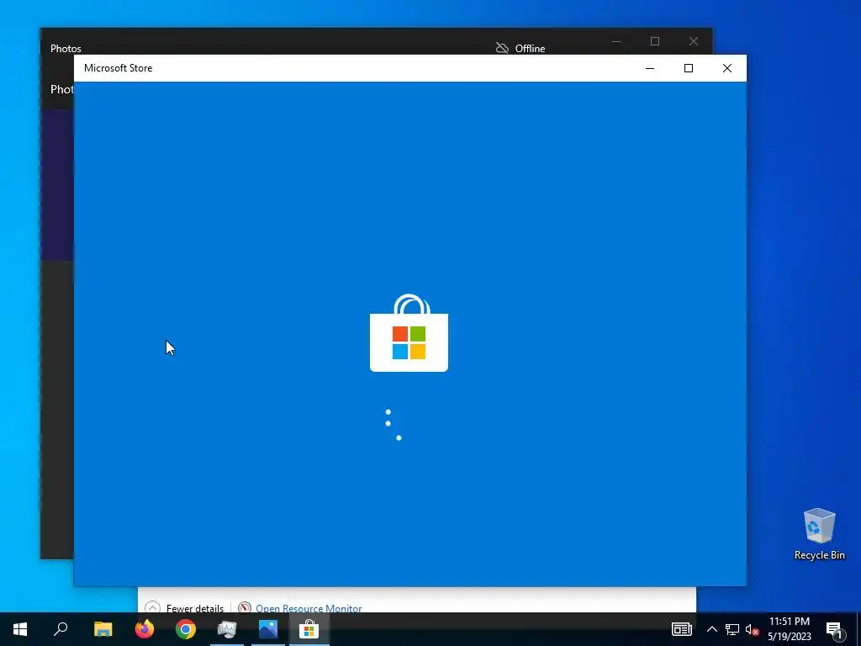Select Microsoft Store taskbar icon
The image size is (861, 646).
tap(309, 629)
